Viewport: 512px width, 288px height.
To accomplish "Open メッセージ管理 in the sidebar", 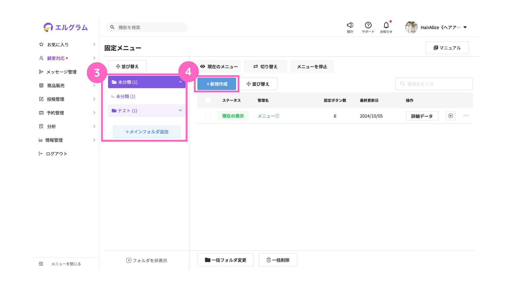I will tap(62, 72).
